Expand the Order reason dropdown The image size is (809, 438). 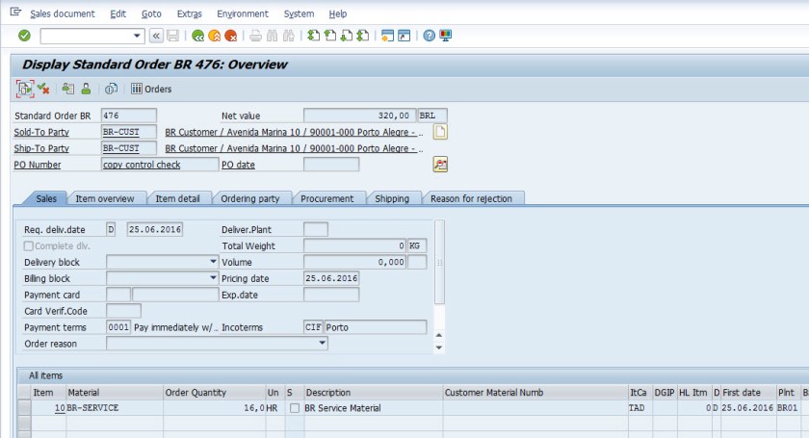322,344
